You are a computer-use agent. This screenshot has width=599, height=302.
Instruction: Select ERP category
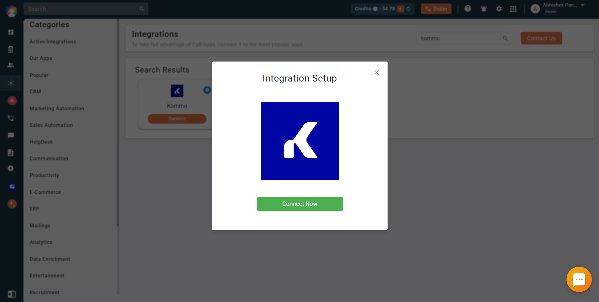tap(34, 209)
